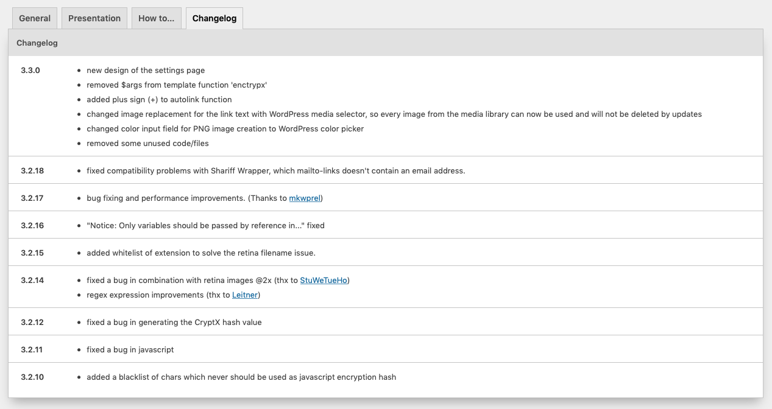
Task: Click 'changed color input field for PNG' entry
Action: 225,128
